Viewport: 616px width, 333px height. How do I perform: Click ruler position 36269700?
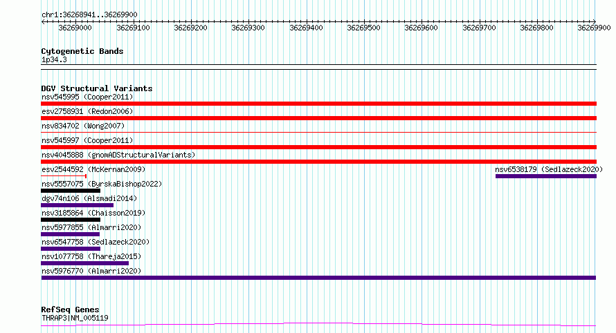pos(479,28)
